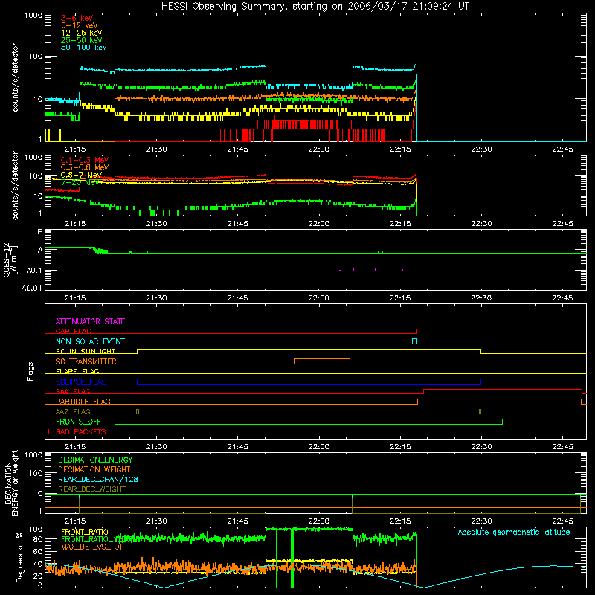This screenshot has width=595, height=595.
Task: Click the 21:45 tick under the GOES-12 panel
Action: [237, 298]
